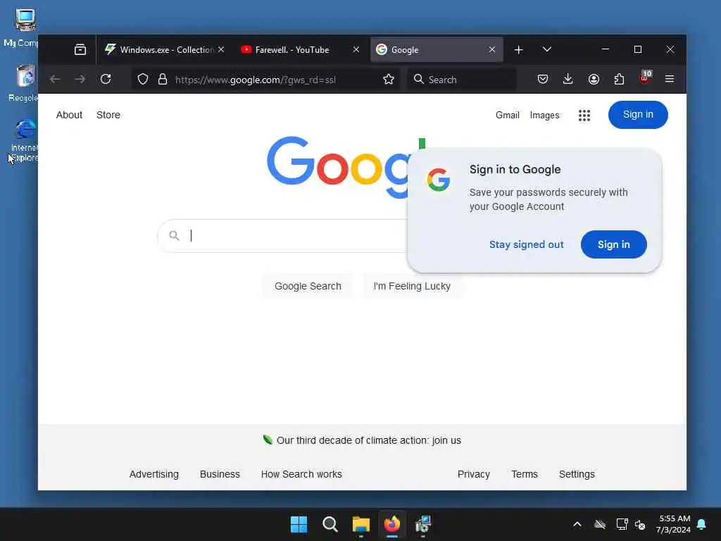Open uBlock extension with badge 10
The height and width of the screenshot is (541, 721).
(x=646, y=77)
